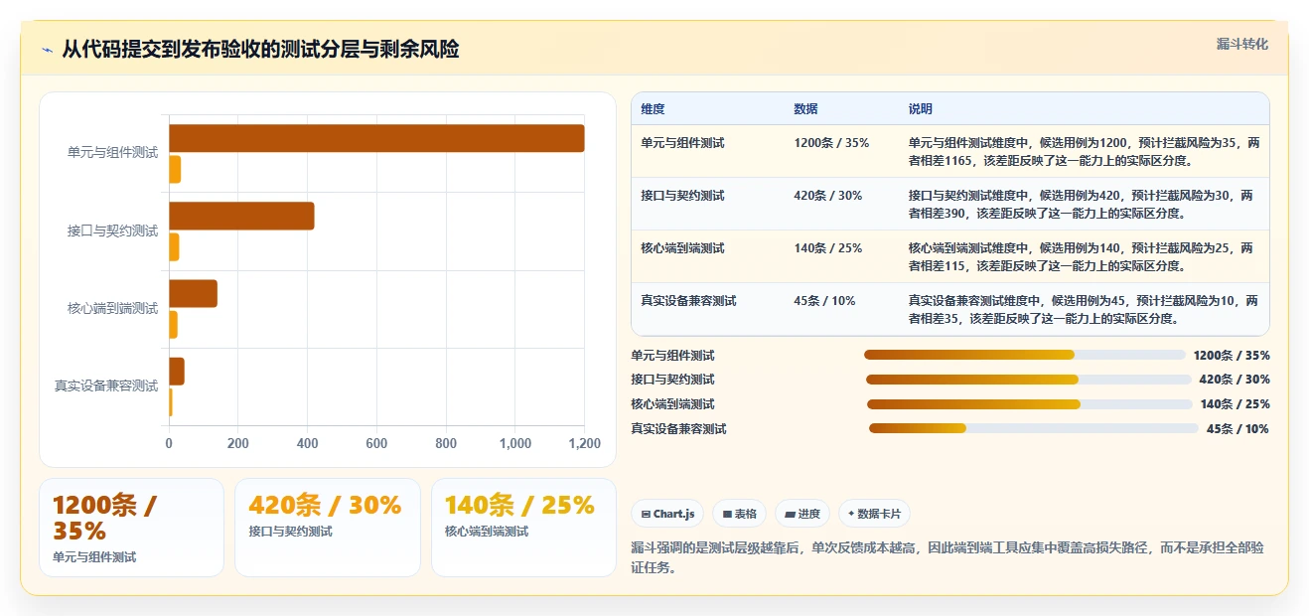The height and width of the screenshot is (616, 1309).
Task: Open the 140条 / 25% data card
Action: 523,528
